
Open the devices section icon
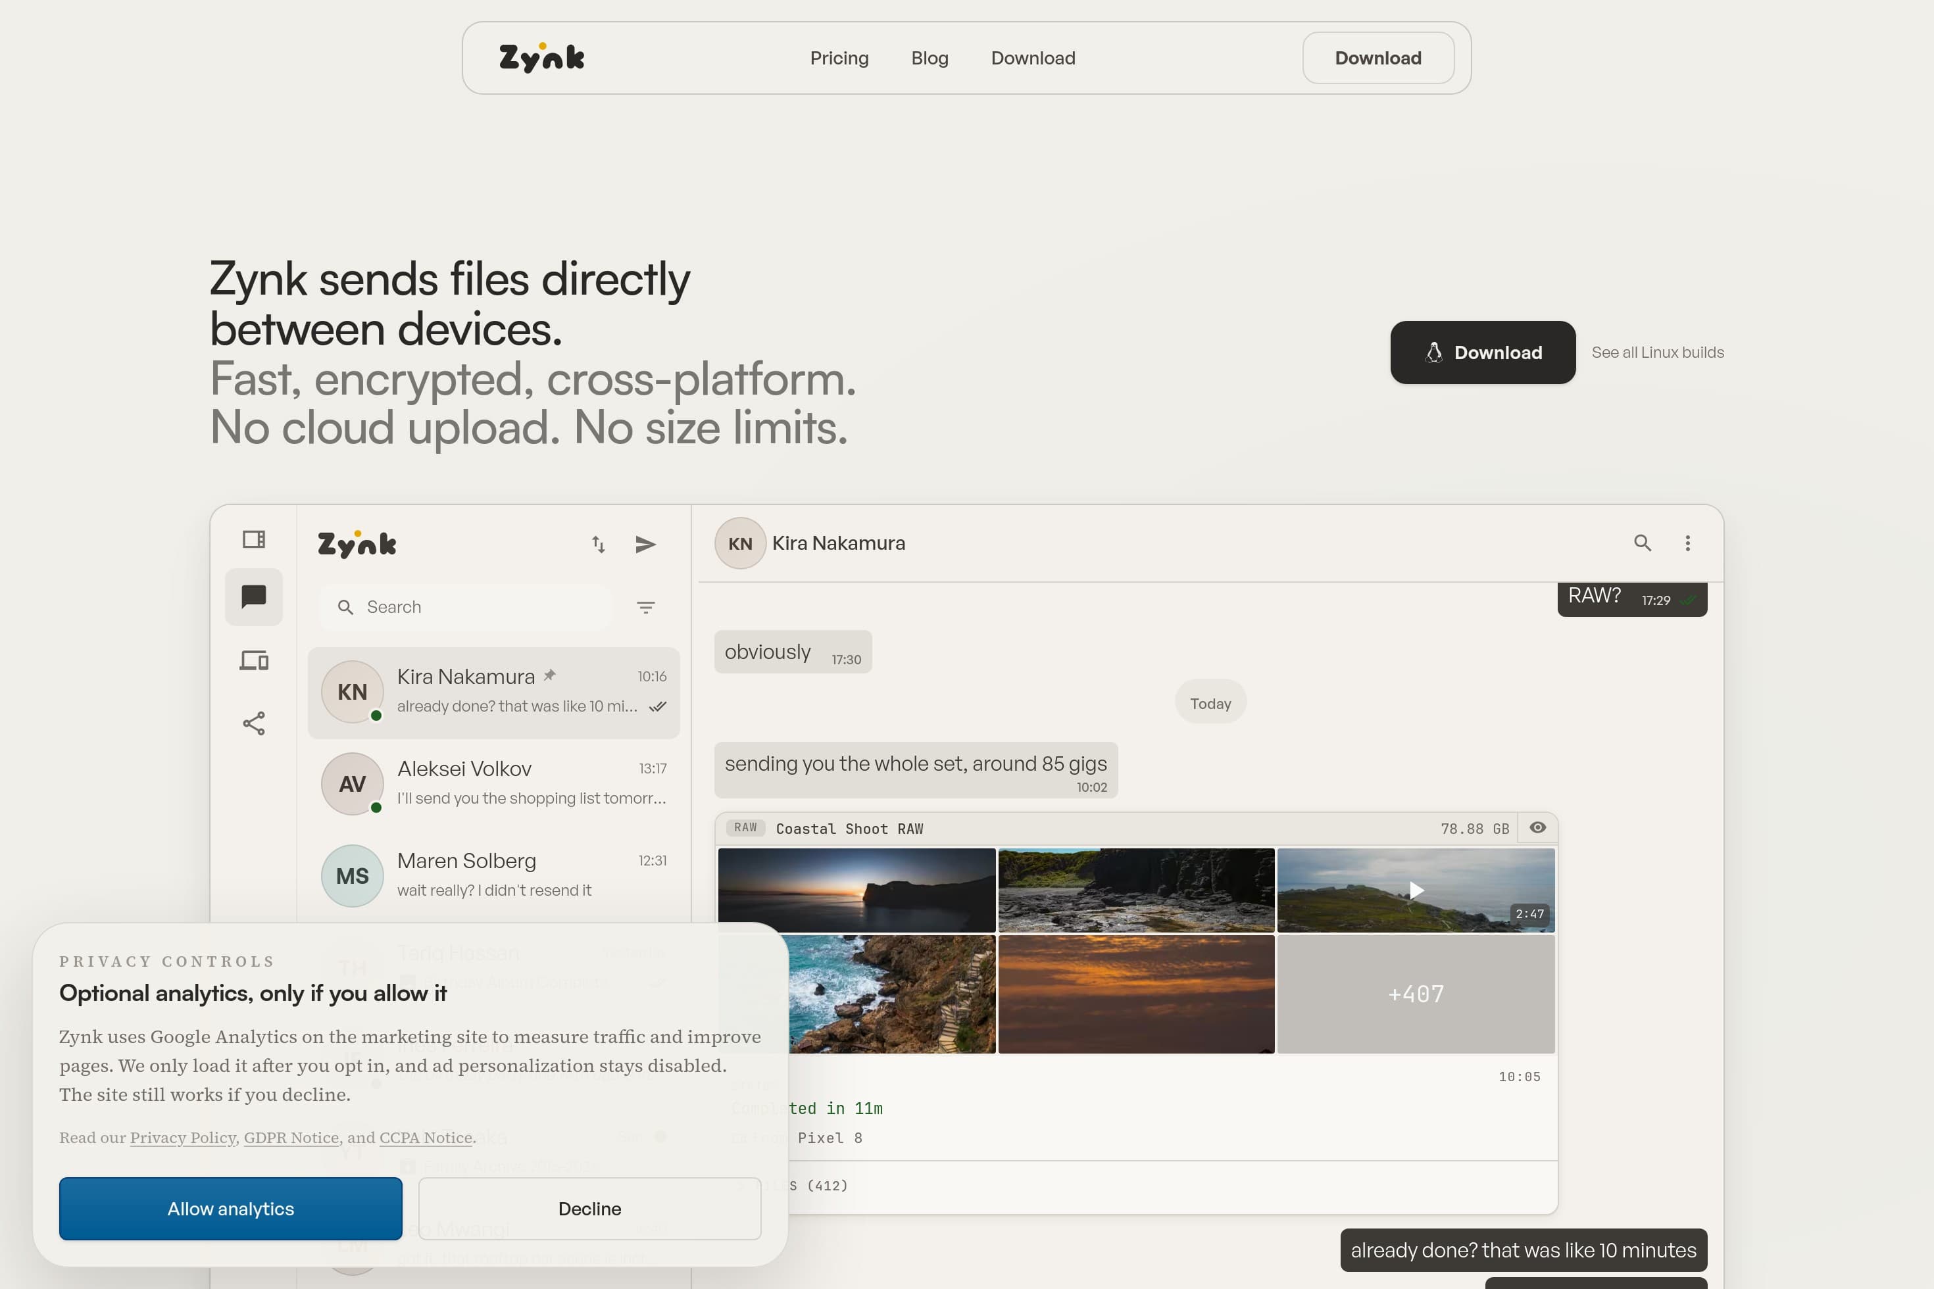253,661
